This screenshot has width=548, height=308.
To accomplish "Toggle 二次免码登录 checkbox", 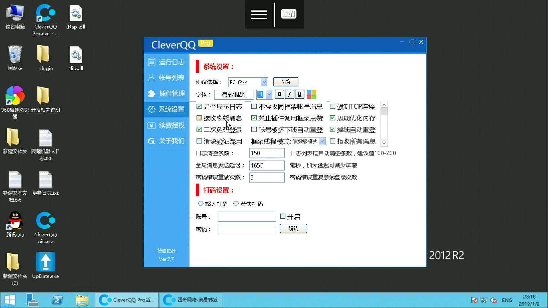I will pos(199,129).
